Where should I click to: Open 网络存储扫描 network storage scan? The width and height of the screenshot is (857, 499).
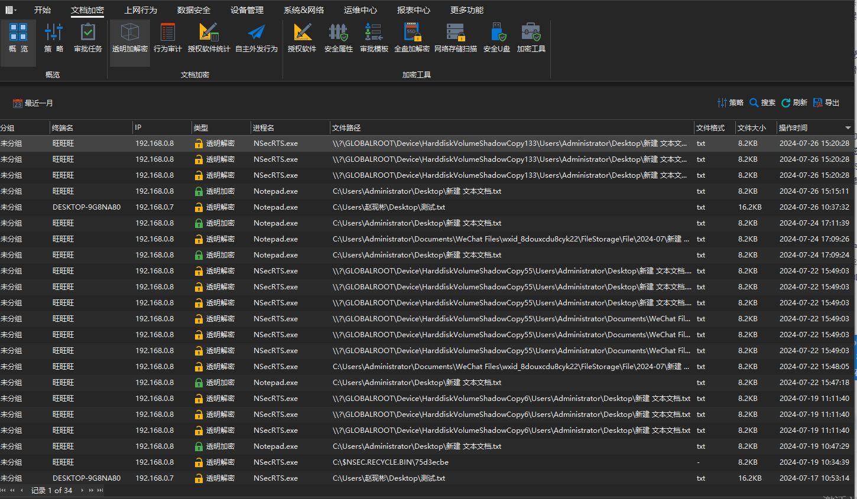[456, 37]
